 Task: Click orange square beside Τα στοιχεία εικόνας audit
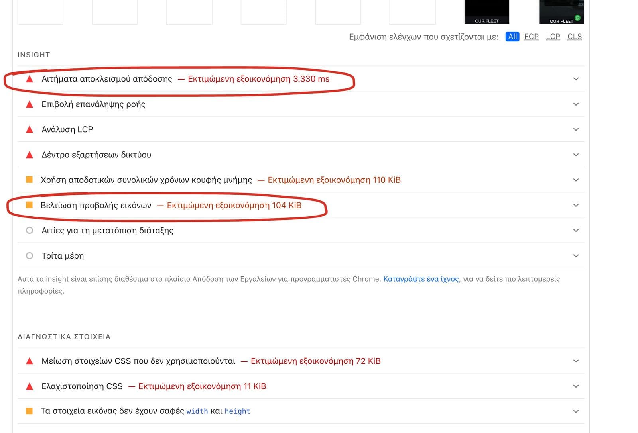[x=29, y=411]
